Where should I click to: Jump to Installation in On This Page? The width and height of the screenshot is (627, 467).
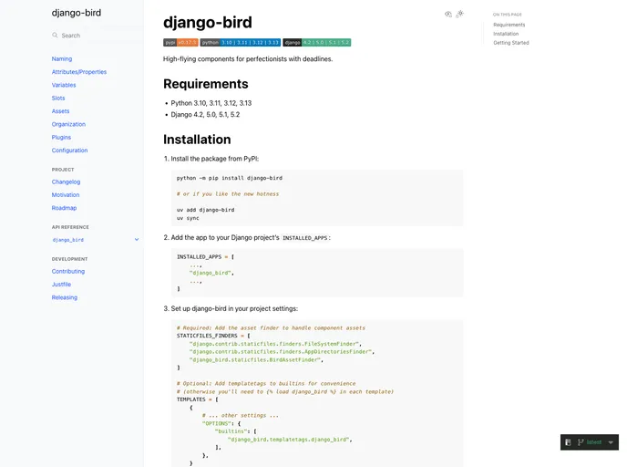click(506, 34)
